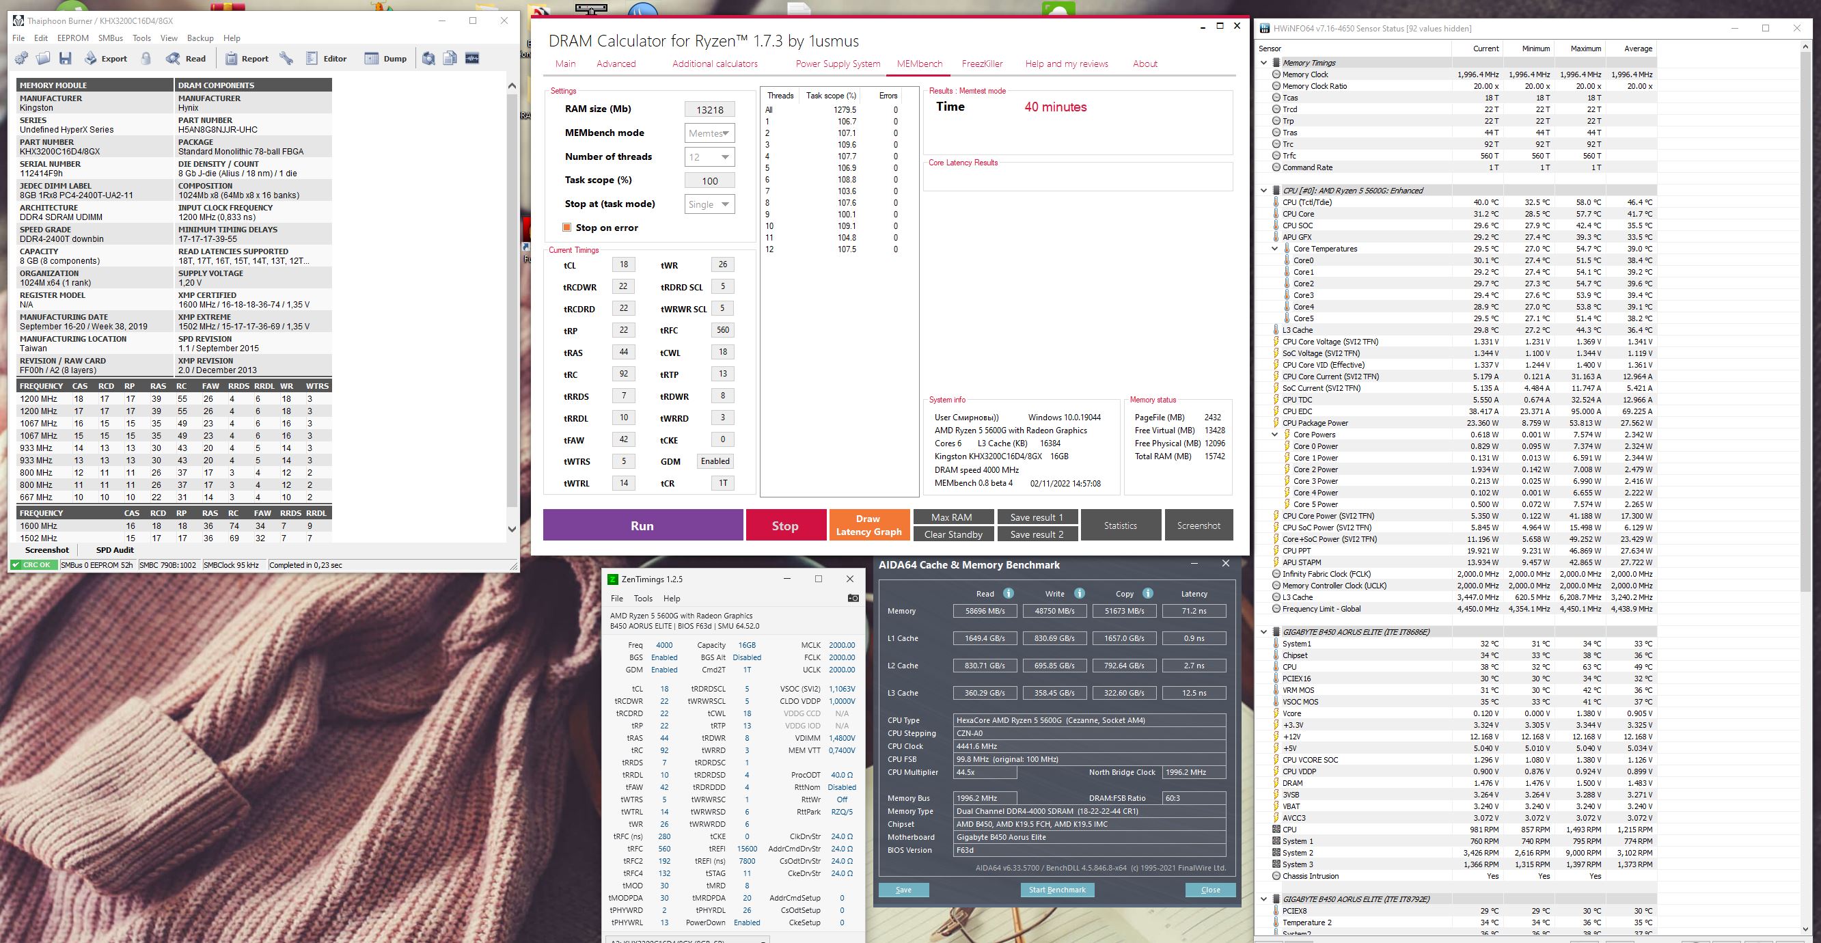This screenshot has height=943, width=1821.
Task: Click the Read SPD toolbar button
Action: tap(186, 59)
